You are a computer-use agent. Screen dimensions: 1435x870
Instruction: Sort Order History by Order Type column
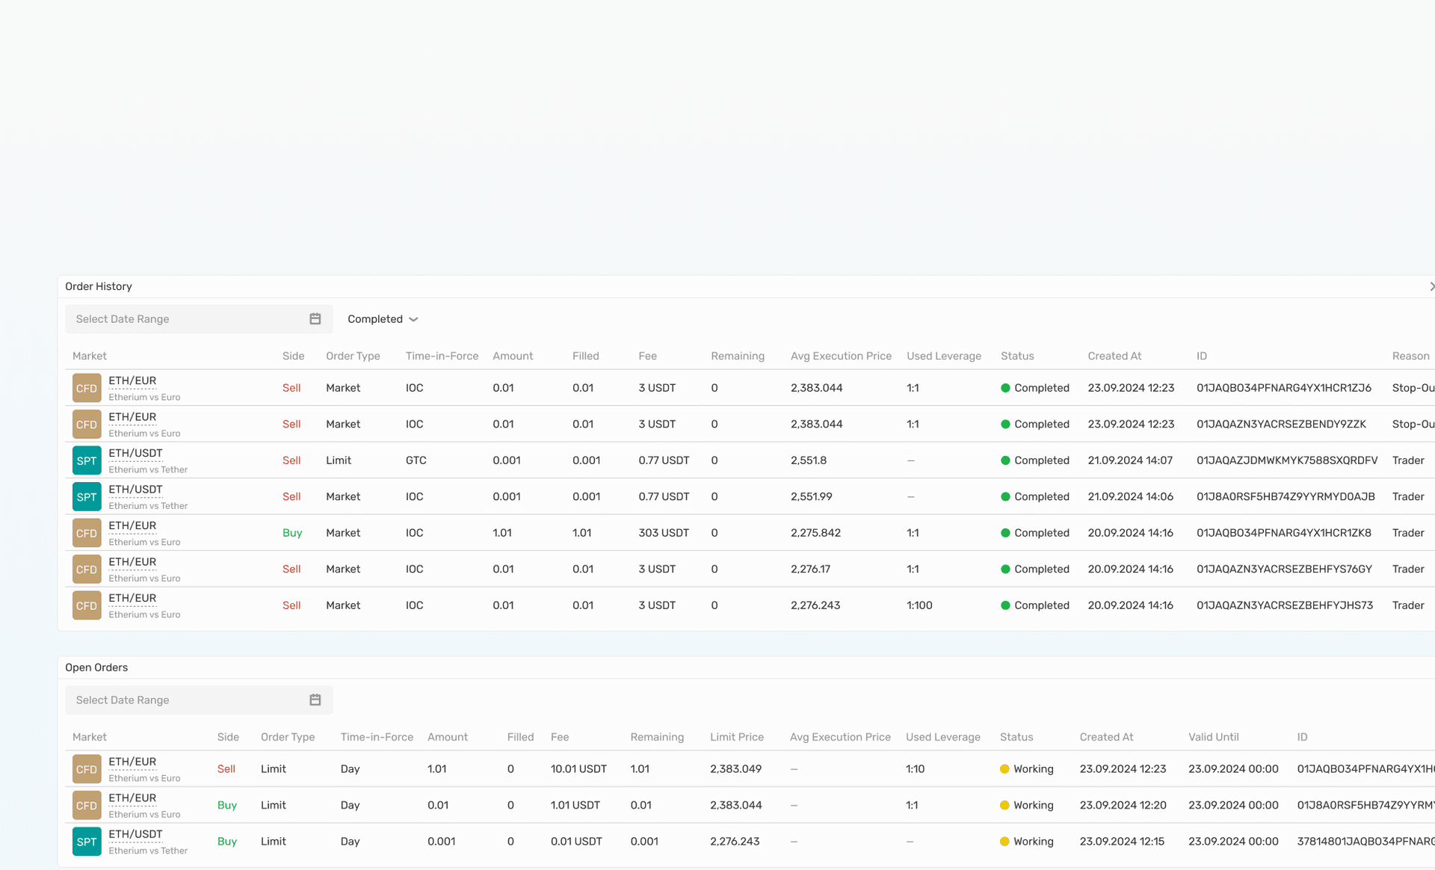353,356
